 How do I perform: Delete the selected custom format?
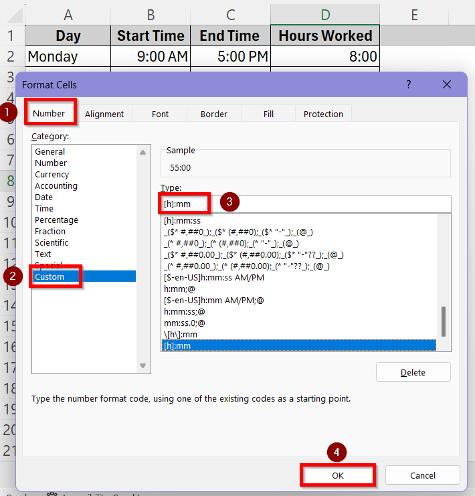point(413,372)
